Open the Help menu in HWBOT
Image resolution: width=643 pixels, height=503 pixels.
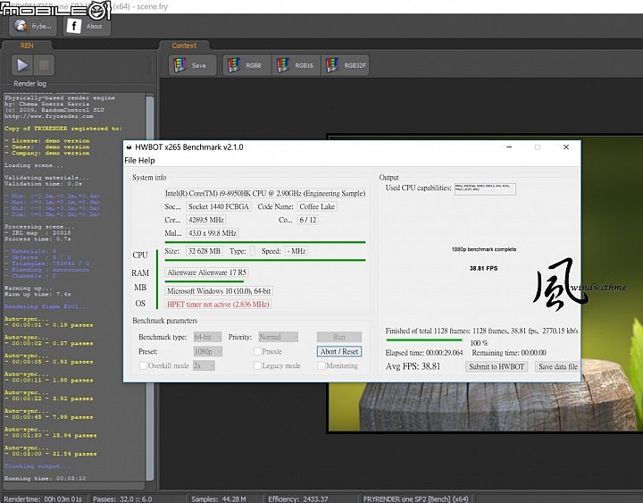pos(146,161)
